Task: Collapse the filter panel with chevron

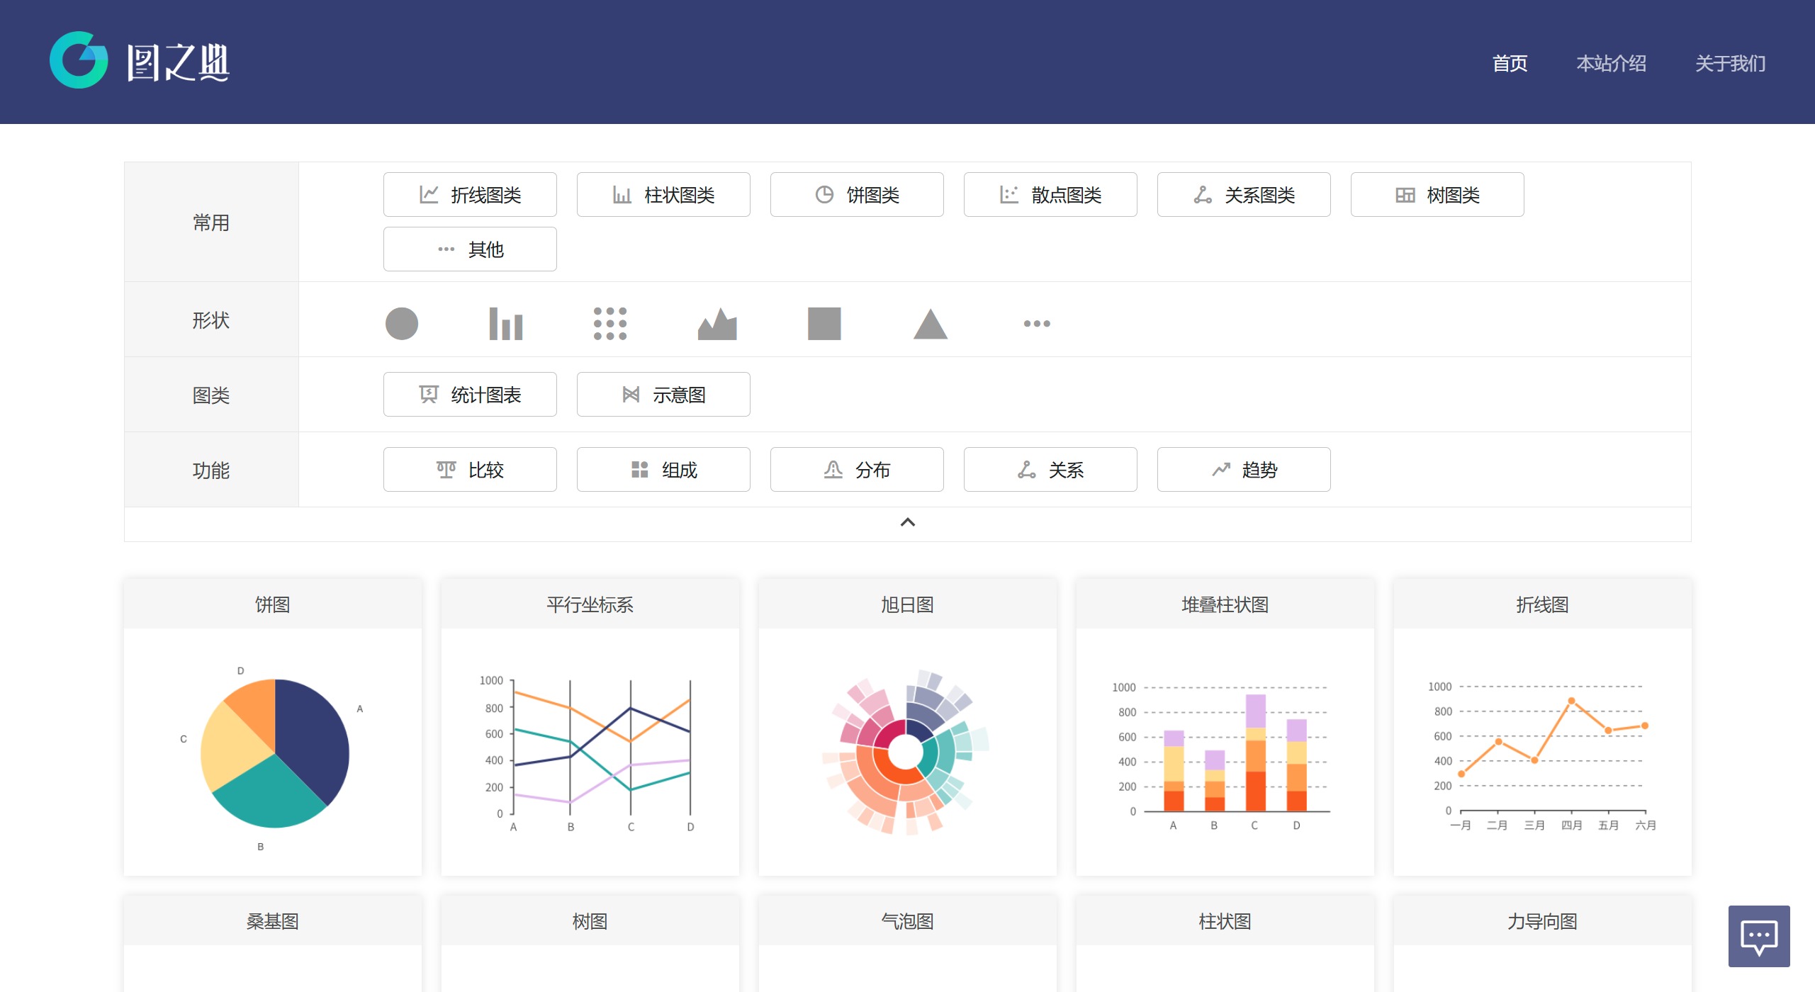Action: point(907,523)
